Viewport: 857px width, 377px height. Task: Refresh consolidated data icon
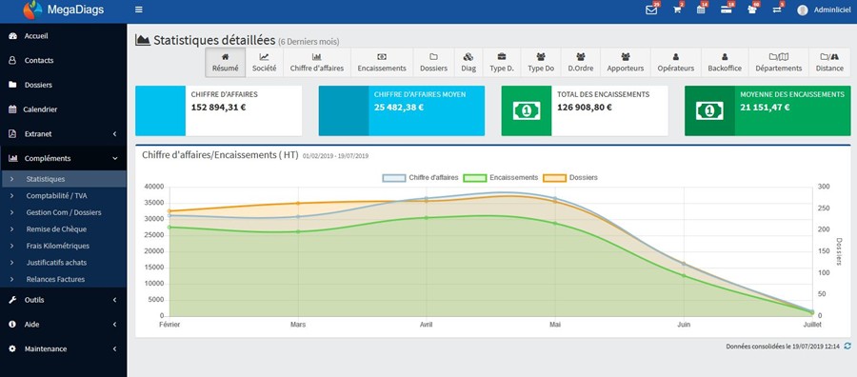coord(847,346)
